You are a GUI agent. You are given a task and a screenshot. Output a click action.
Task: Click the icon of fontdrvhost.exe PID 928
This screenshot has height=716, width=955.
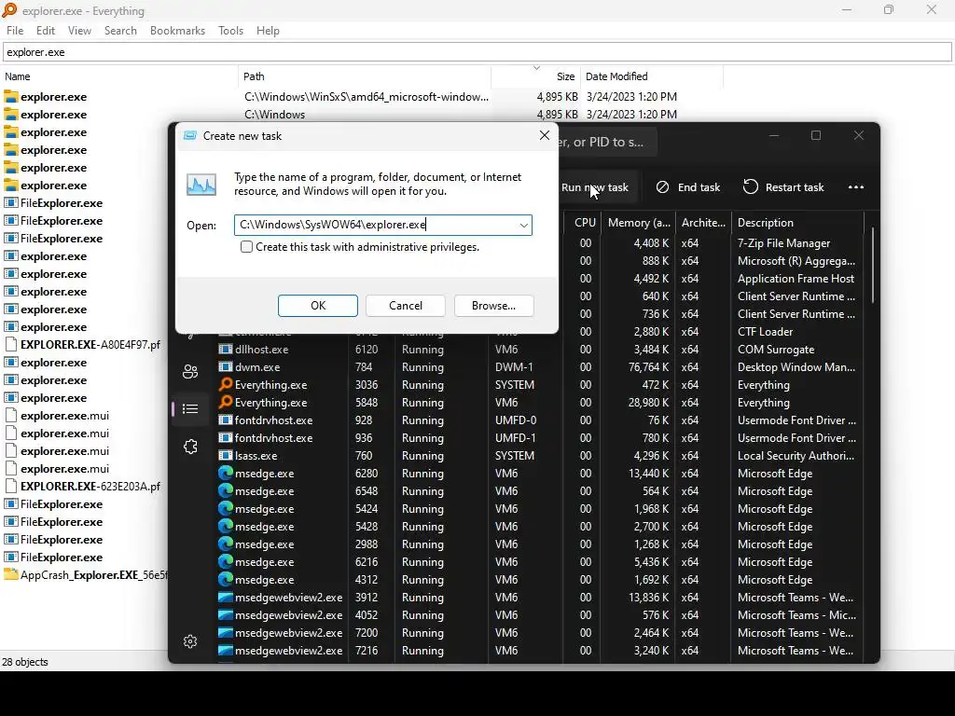[x=226, y=420]
